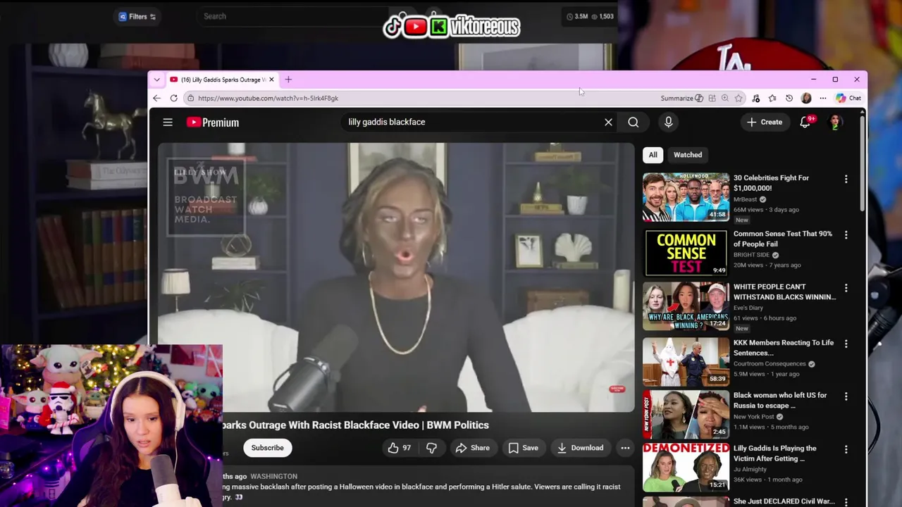Open the BRIGHT SIDE channel name

tap(751, 255)
